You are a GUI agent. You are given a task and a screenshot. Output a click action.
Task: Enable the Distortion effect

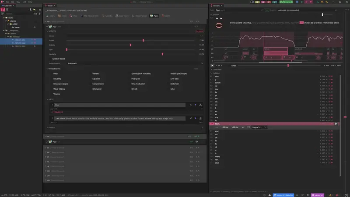pos(175,84)
